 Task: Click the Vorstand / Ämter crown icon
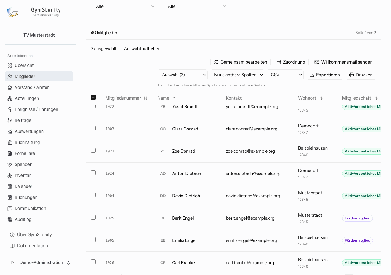[10, 87]
